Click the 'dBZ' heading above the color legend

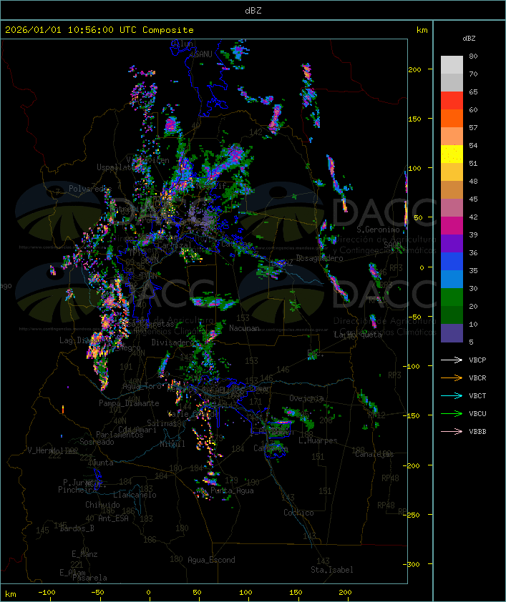(x=469, y=39)
